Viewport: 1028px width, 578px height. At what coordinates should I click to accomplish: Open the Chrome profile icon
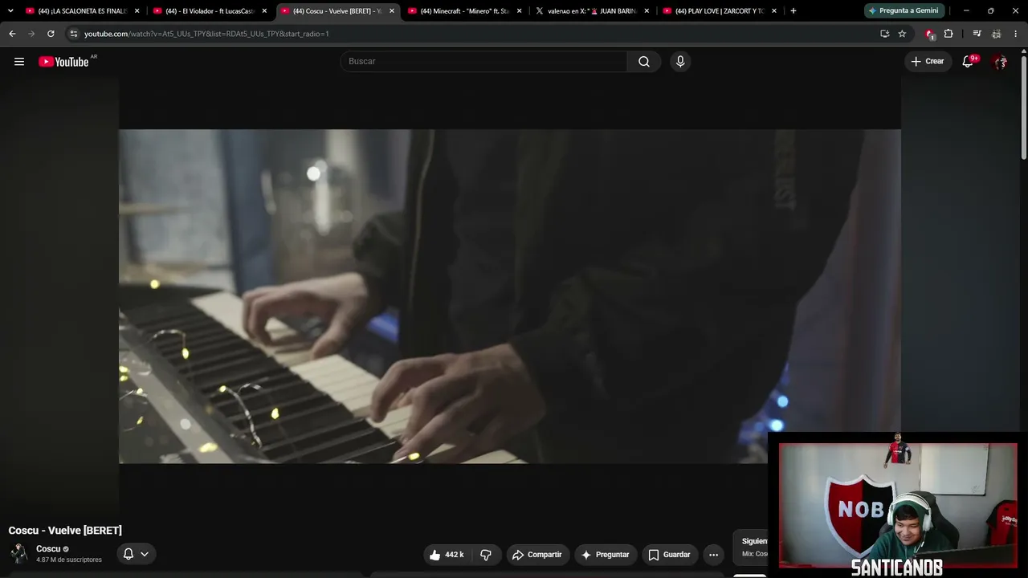[996, 34]
